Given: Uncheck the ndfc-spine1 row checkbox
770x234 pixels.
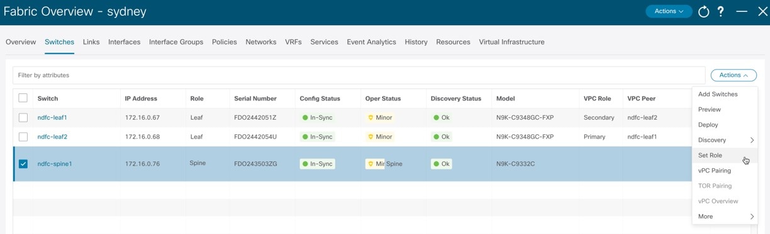Looking at the screenshot, I should pyautogui.click(x=23, y=164).
